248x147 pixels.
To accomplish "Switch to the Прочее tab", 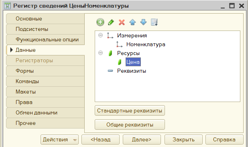I will click(45, 123).
